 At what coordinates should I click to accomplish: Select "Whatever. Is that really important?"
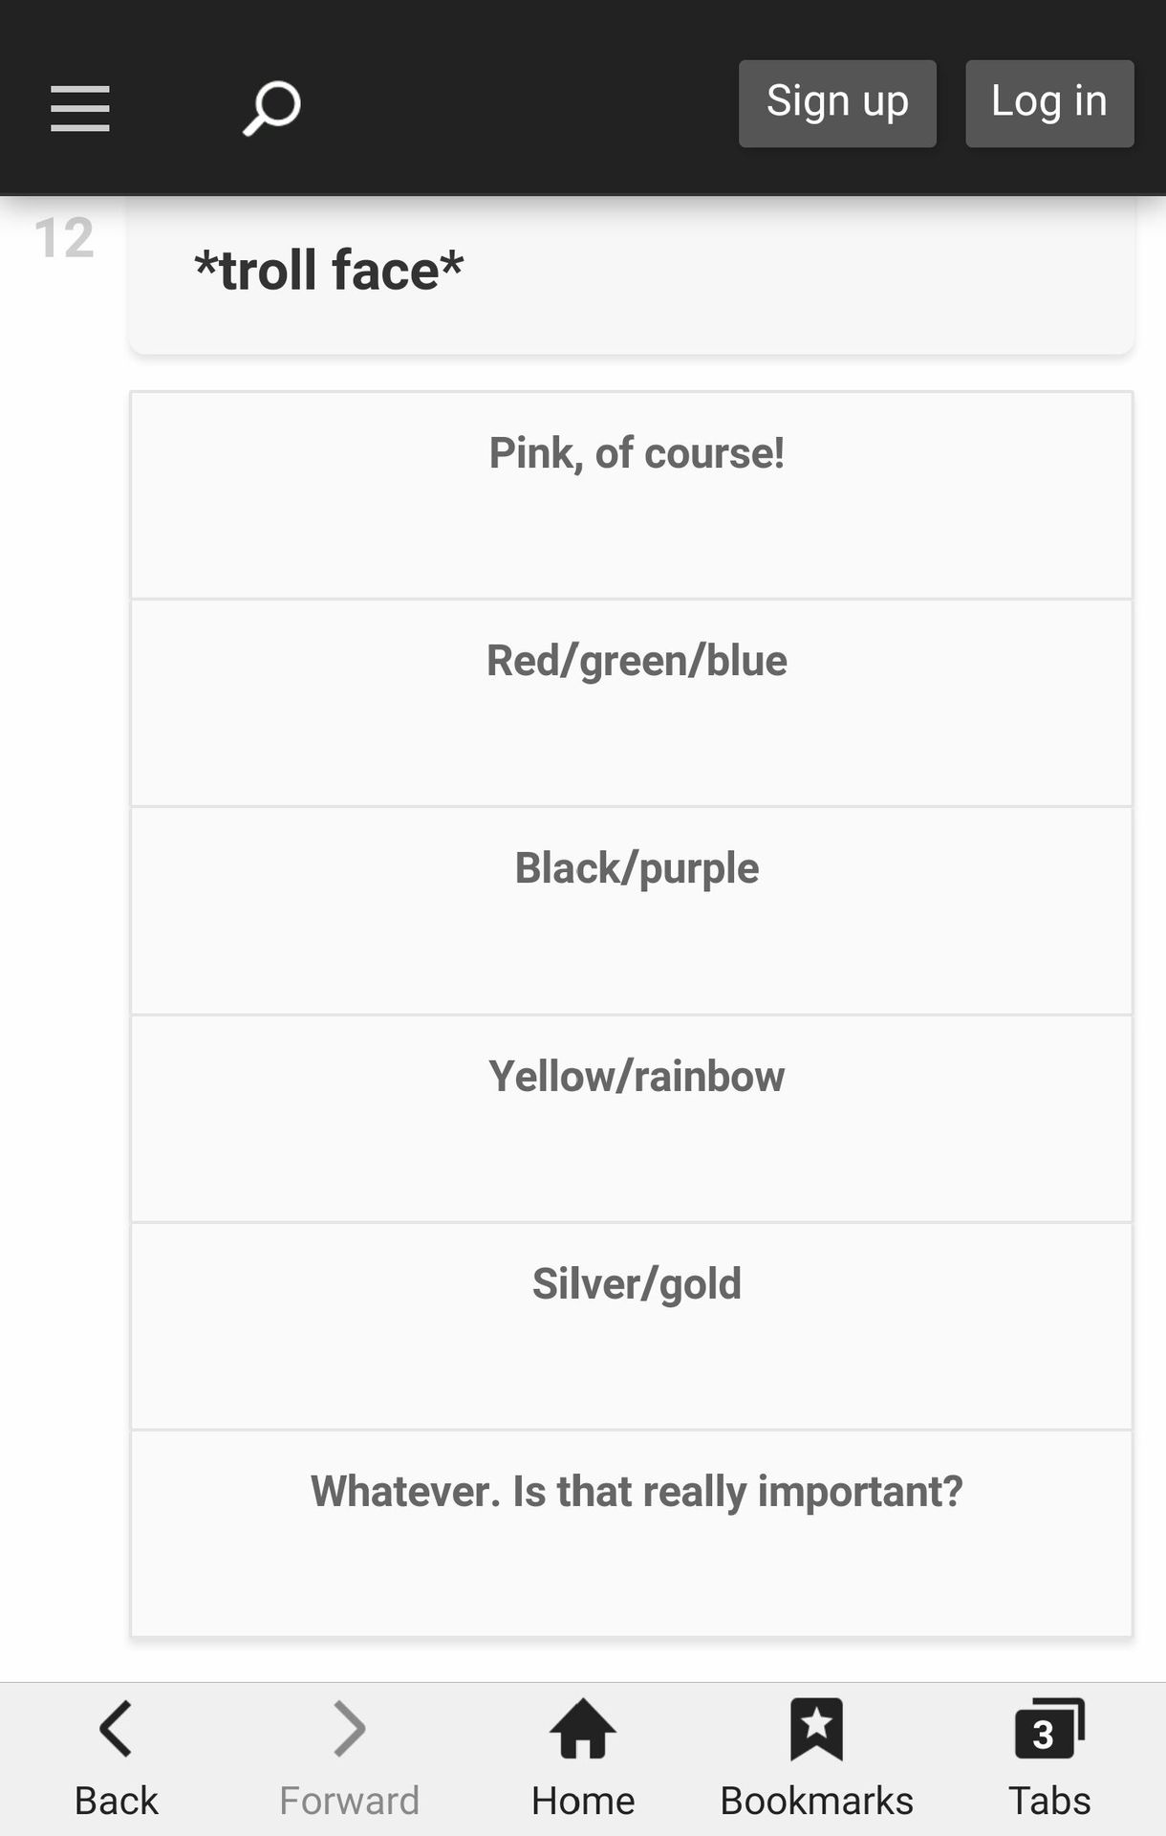(x=632, y=1534)
